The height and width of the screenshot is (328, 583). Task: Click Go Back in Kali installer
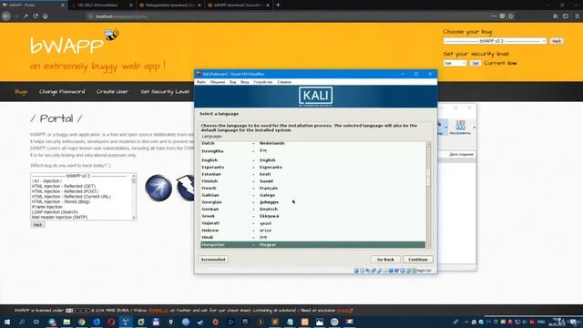(x=385, y=260)
